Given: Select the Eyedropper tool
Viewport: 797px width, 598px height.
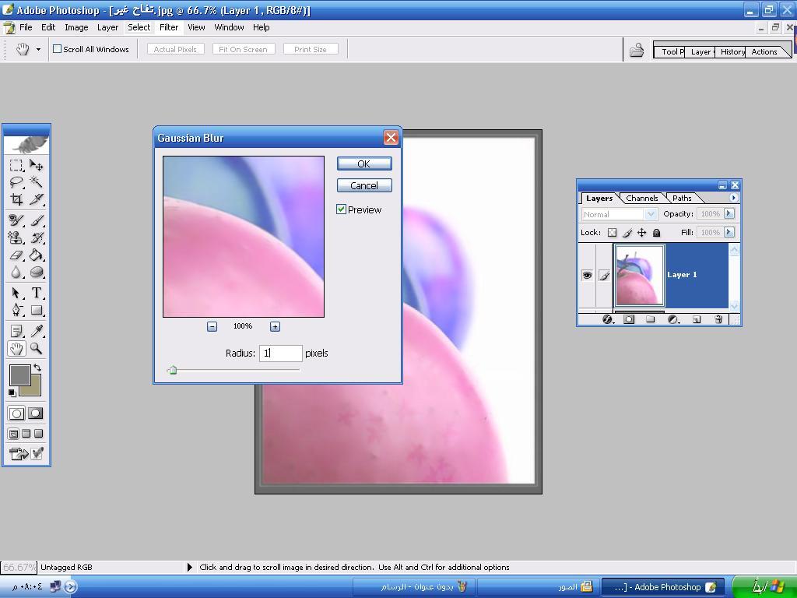Looking at the screenshot, I should pyautogui.click(x=36, y=331).
